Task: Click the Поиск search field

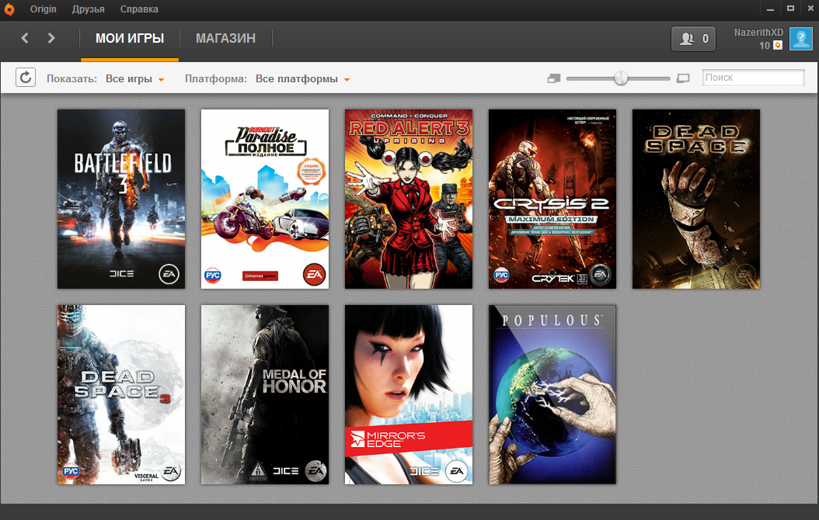Action: pos(753,78)
